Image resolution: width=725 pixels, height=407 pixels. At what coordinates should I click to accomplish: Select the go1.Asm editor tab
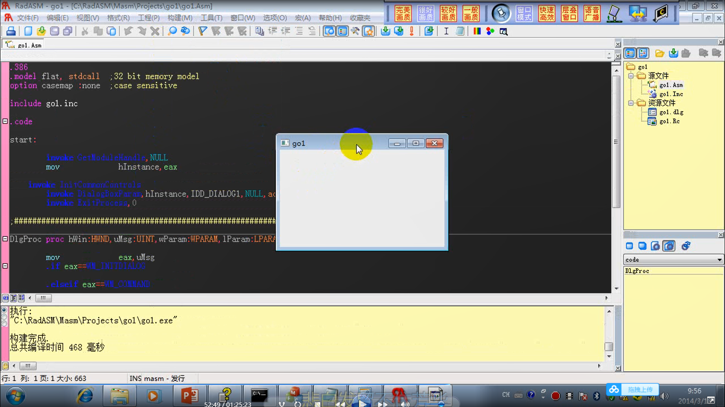(24, 45)
